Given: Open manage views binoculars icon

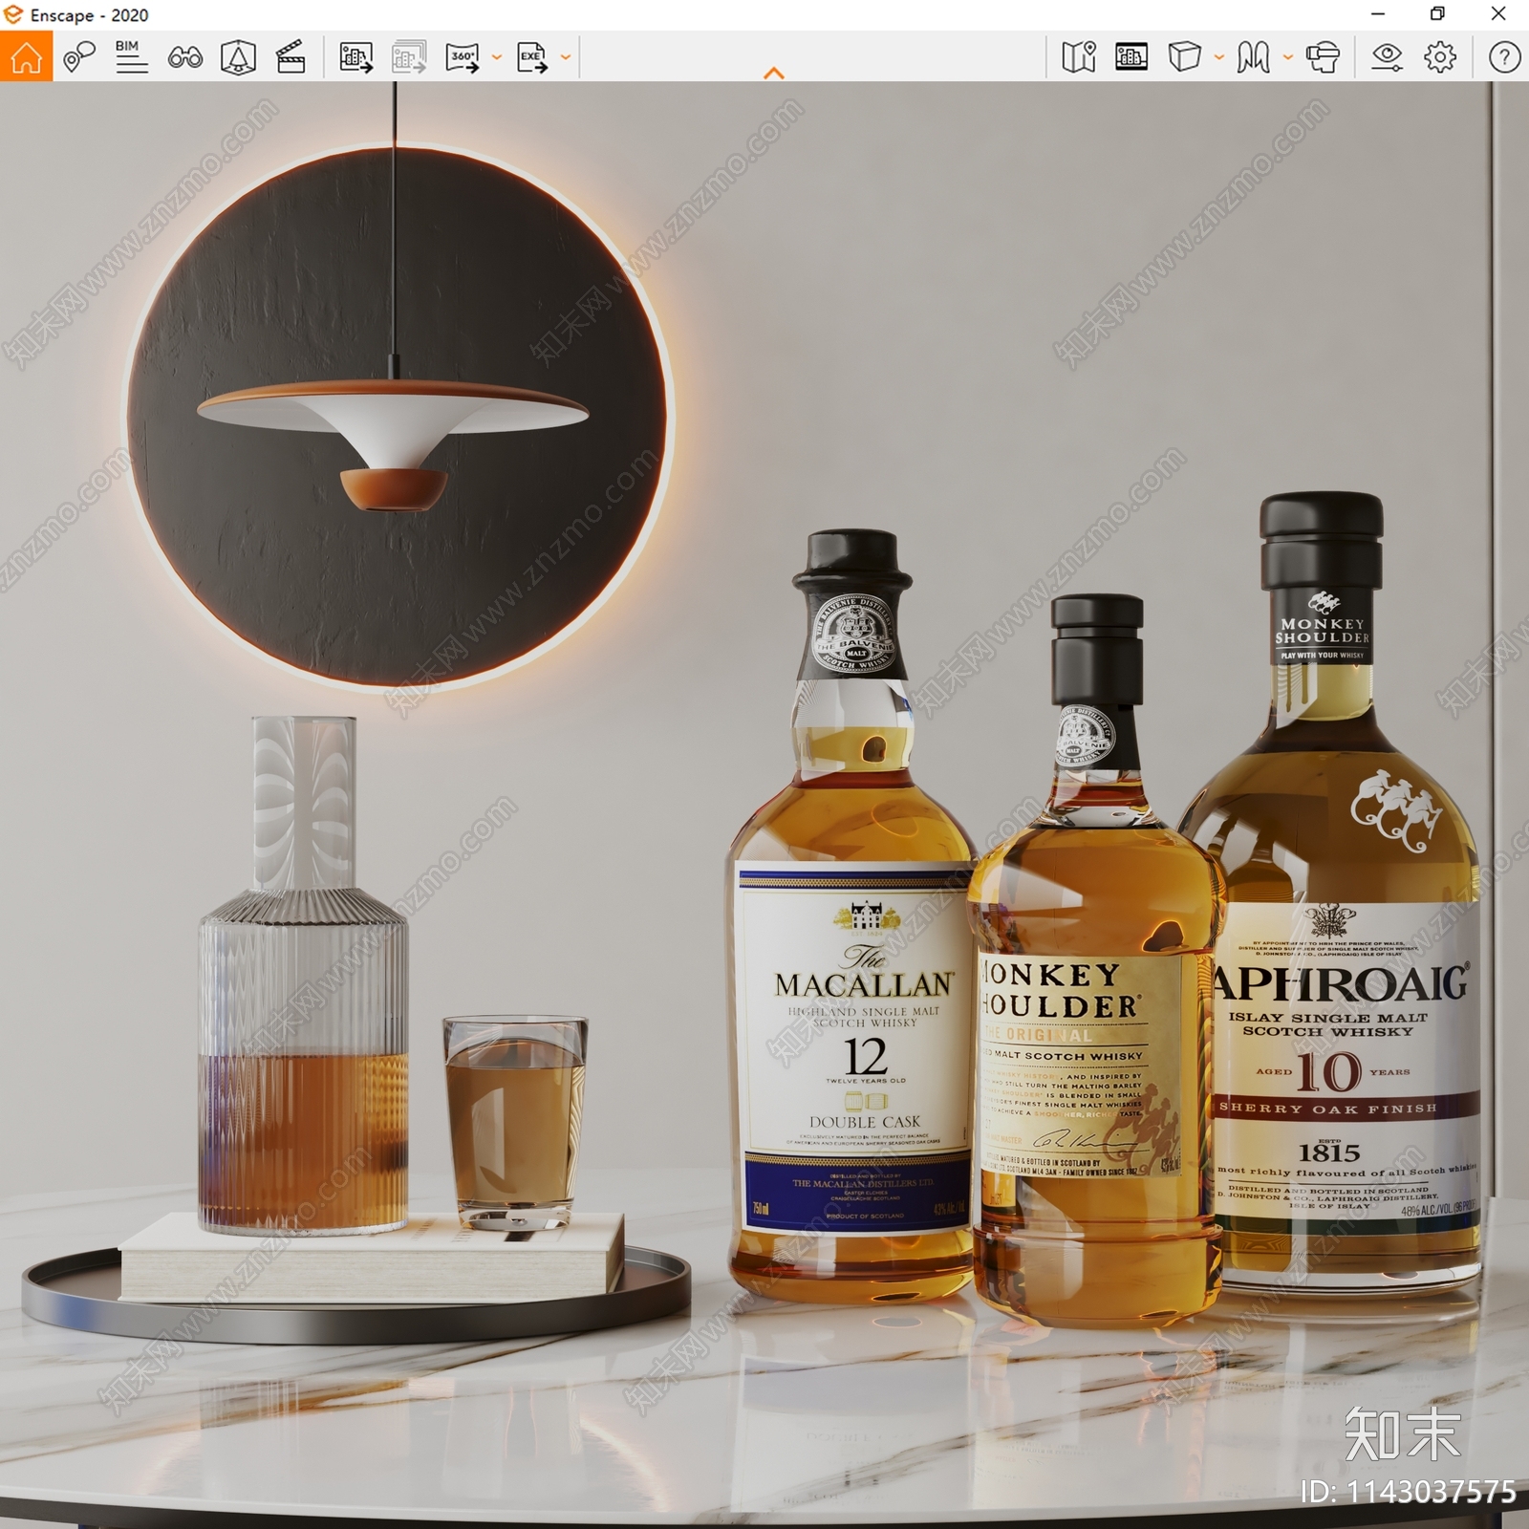Looking at the screenshot, I should [184, 57].
